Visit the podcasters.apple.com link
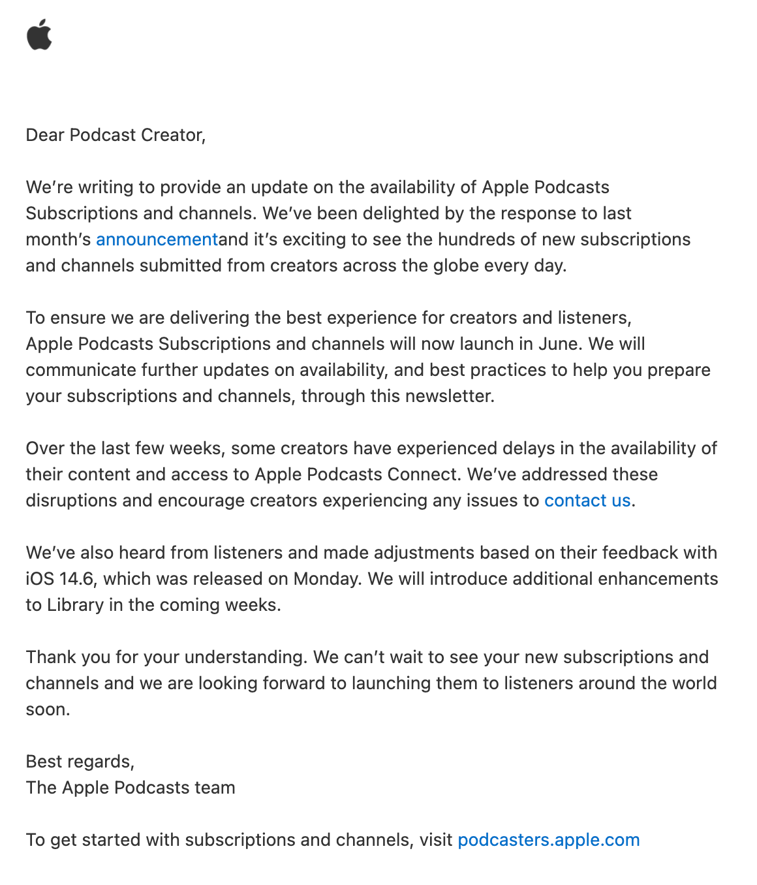 548,840
